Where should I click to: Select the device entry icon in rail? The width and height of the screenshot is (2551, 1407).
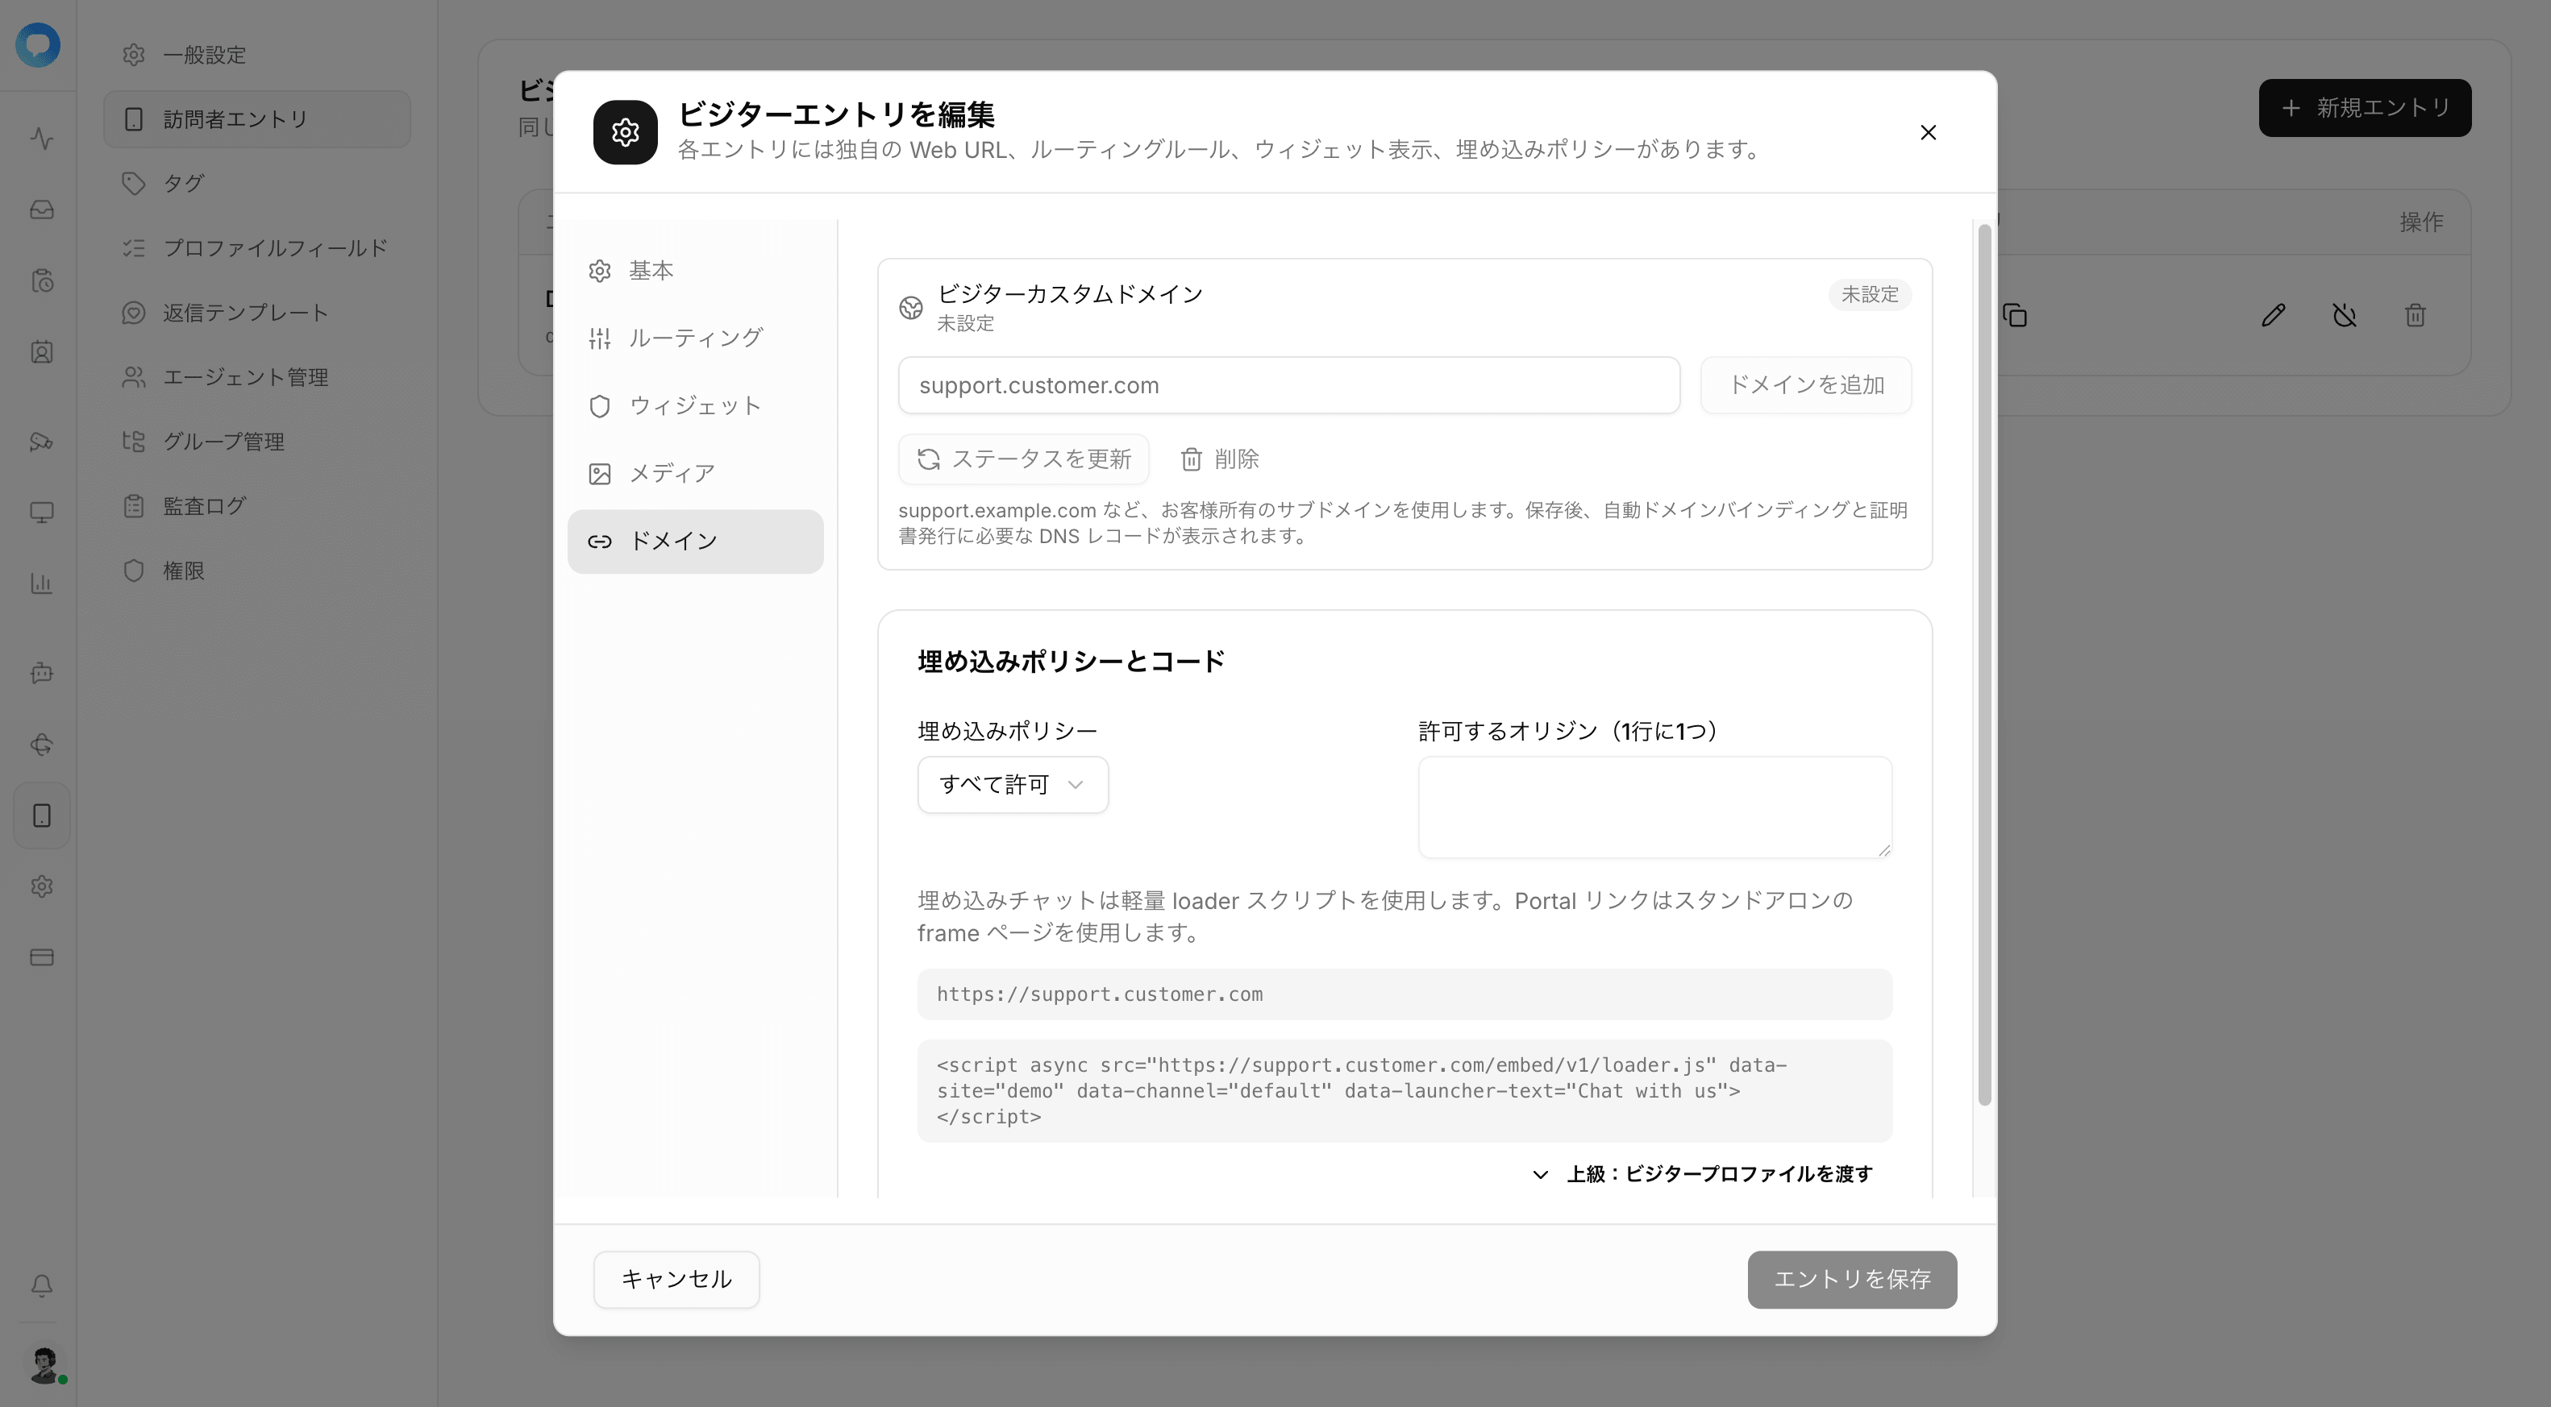pyautogui.click(x=42, y=816)
